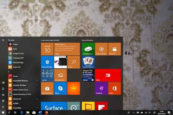Click the Power icon in Start sidebar
This screenshot has height=115, width=173.
[3, 107]
